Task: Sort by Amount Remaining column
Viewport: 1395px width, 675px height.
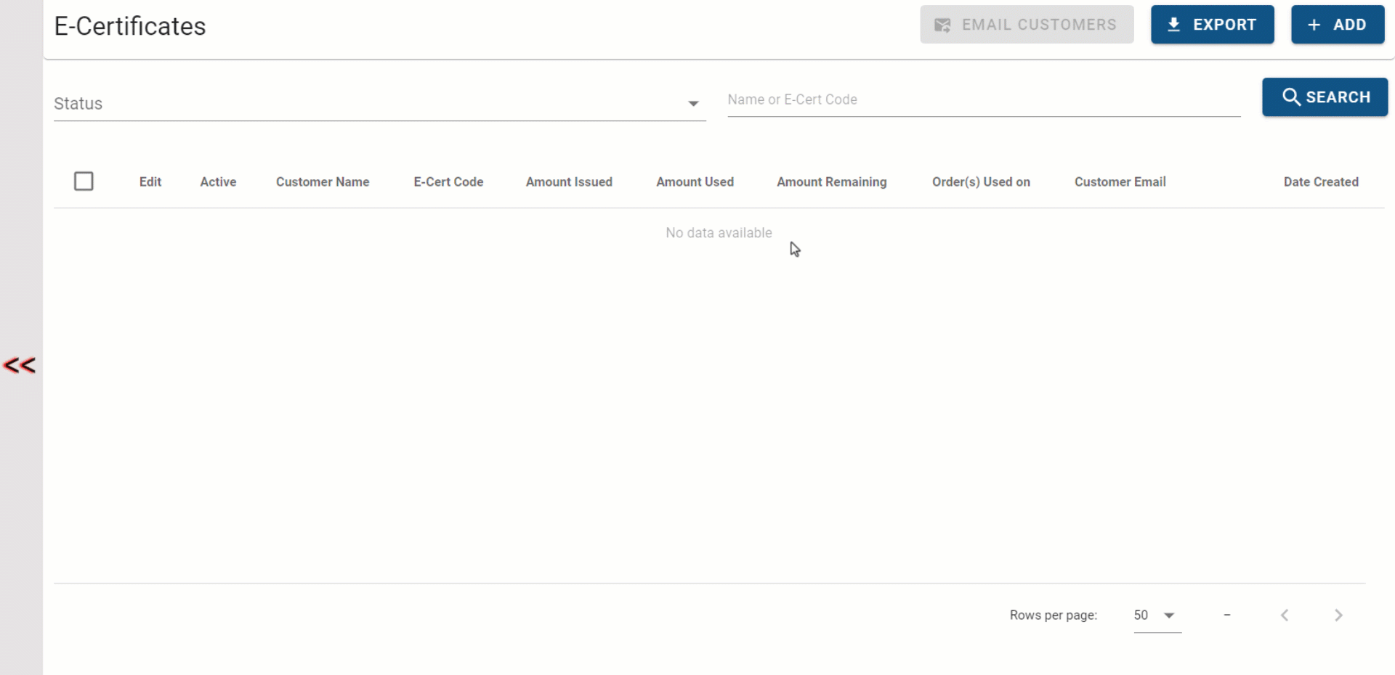Action: click(x=831, y=182)
